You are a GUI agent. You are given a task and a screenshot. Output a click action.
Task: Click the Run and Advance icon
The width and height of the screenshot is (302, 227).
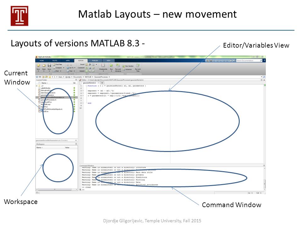(x=118, y=65)
